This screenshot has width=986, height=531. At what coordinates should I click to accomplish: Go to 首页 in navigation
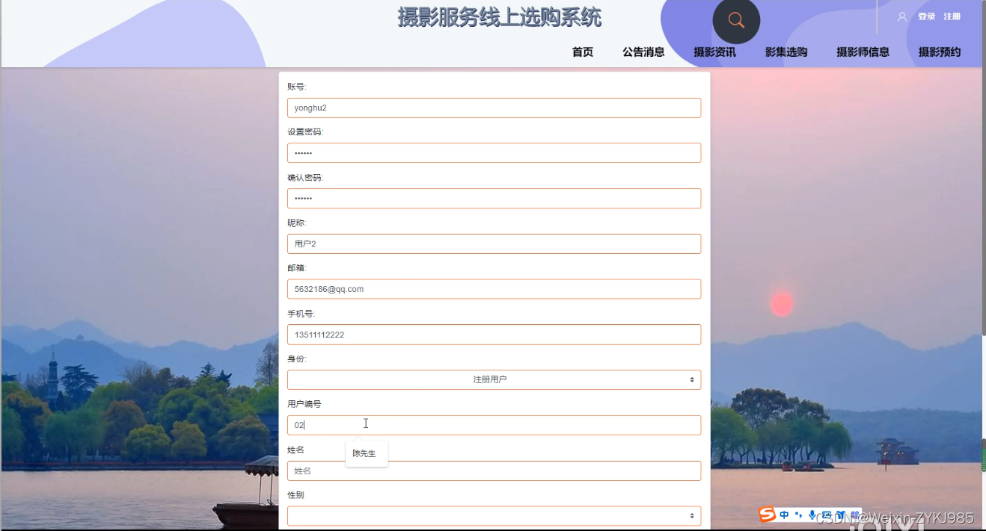pyautogui.click(x=582, y=52)
